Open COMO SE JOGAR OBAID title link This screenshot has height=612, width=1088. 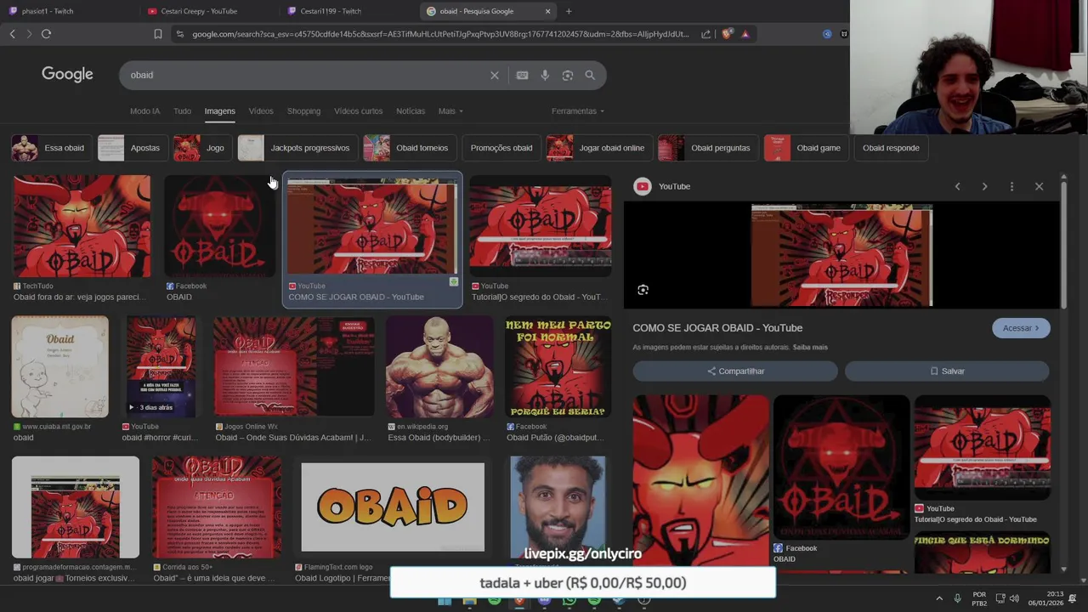tap(717, 328)
